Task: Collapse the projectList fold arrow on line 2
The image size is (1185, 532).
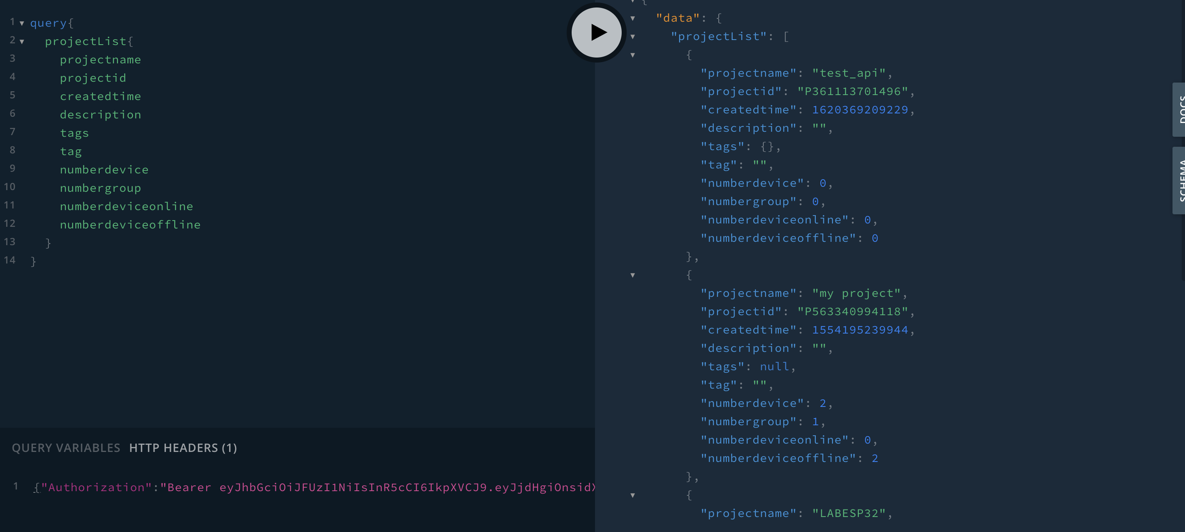Action: (22, 41)
